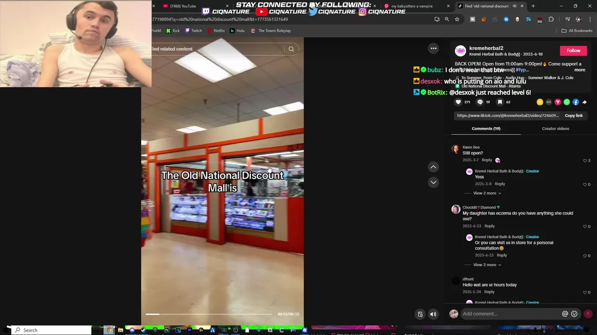
Task: Bookmark this page with star icon
Action: pyautogui.click(x=457, y=19)
